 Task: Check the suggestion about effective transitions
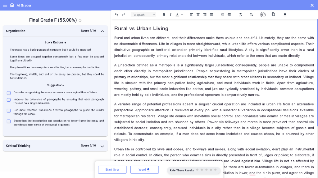coord(8,110)
